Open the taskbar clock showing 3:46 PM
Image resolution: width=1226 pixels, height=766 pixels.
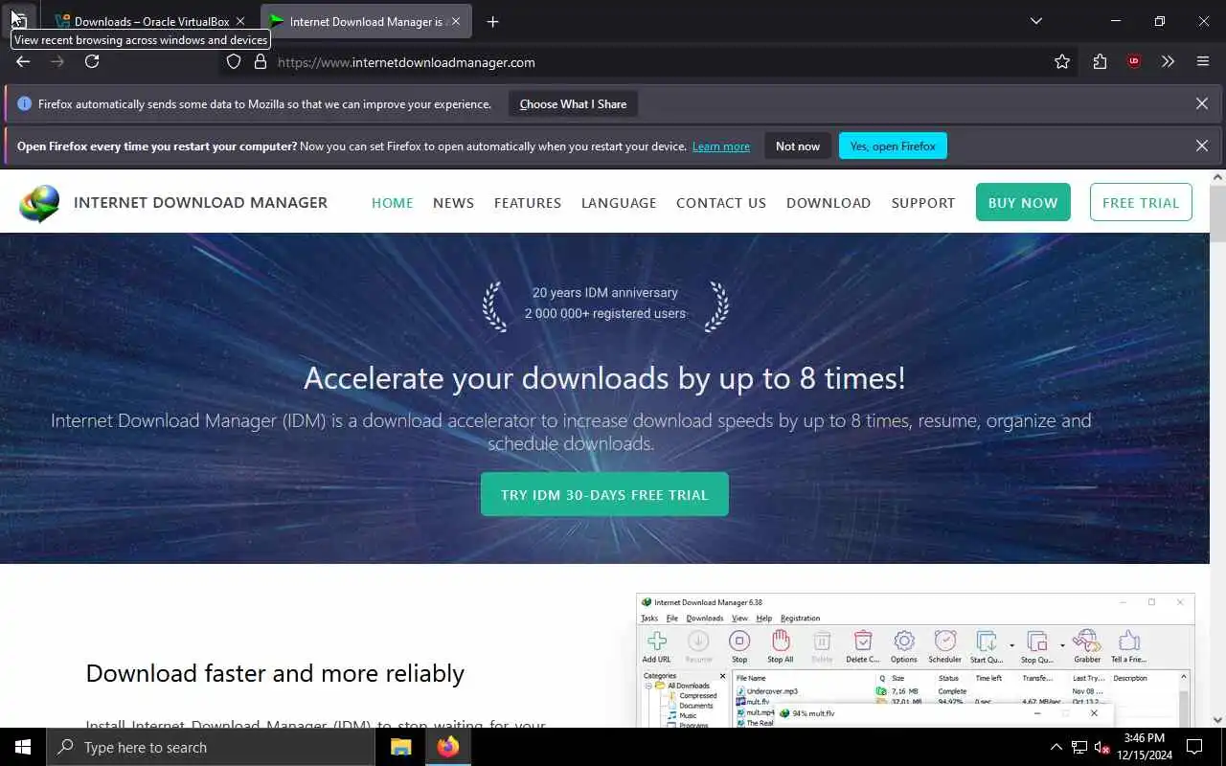click(x=1144, y=747)
